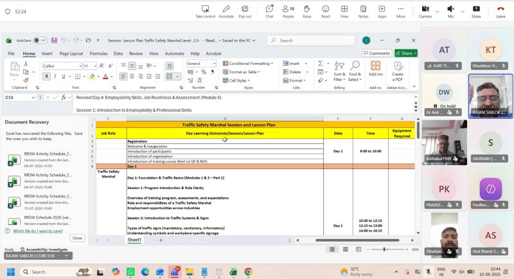The height and width of the screenshot is (279, 514).
Task: Toggle Italic formatting
Action: click(x=55, y=76)
